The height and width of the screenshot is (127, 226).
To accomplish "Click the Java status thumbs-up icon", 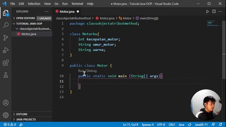I will 190,125.
